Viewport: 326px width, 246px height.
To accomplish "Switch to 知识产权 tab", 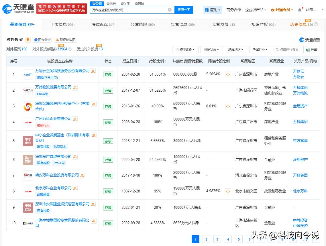I will point(264,25).
